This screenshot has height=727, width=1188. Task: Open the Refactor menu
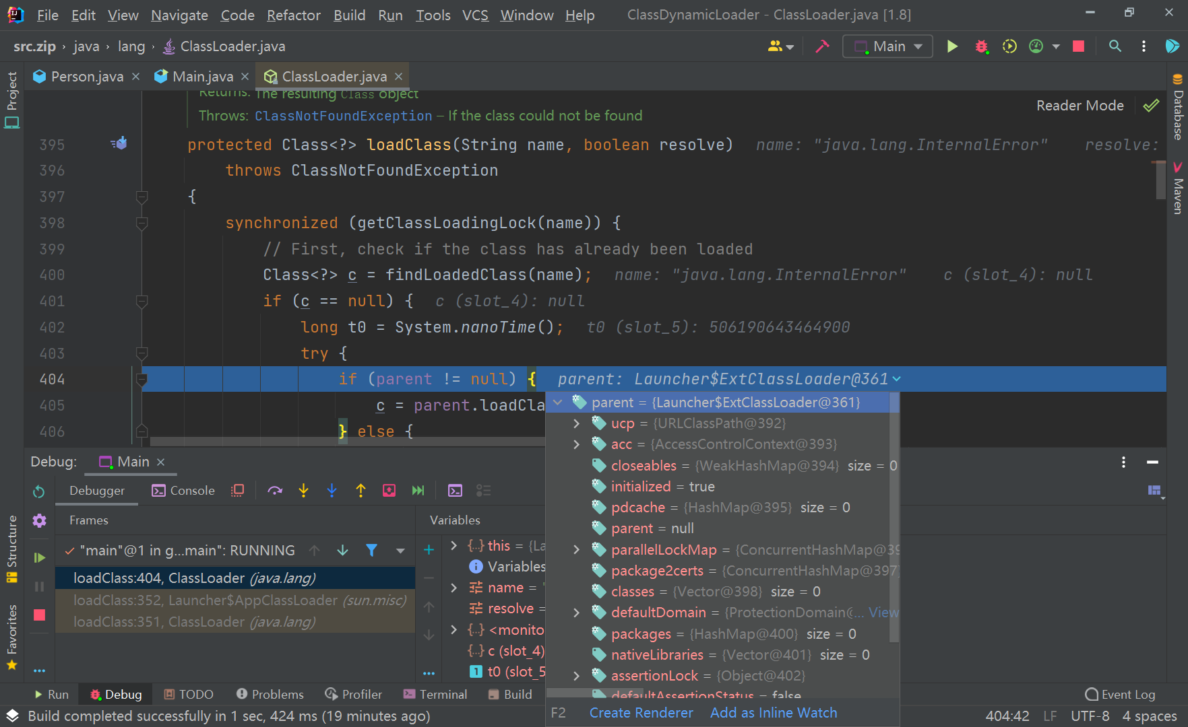point(293,15)
